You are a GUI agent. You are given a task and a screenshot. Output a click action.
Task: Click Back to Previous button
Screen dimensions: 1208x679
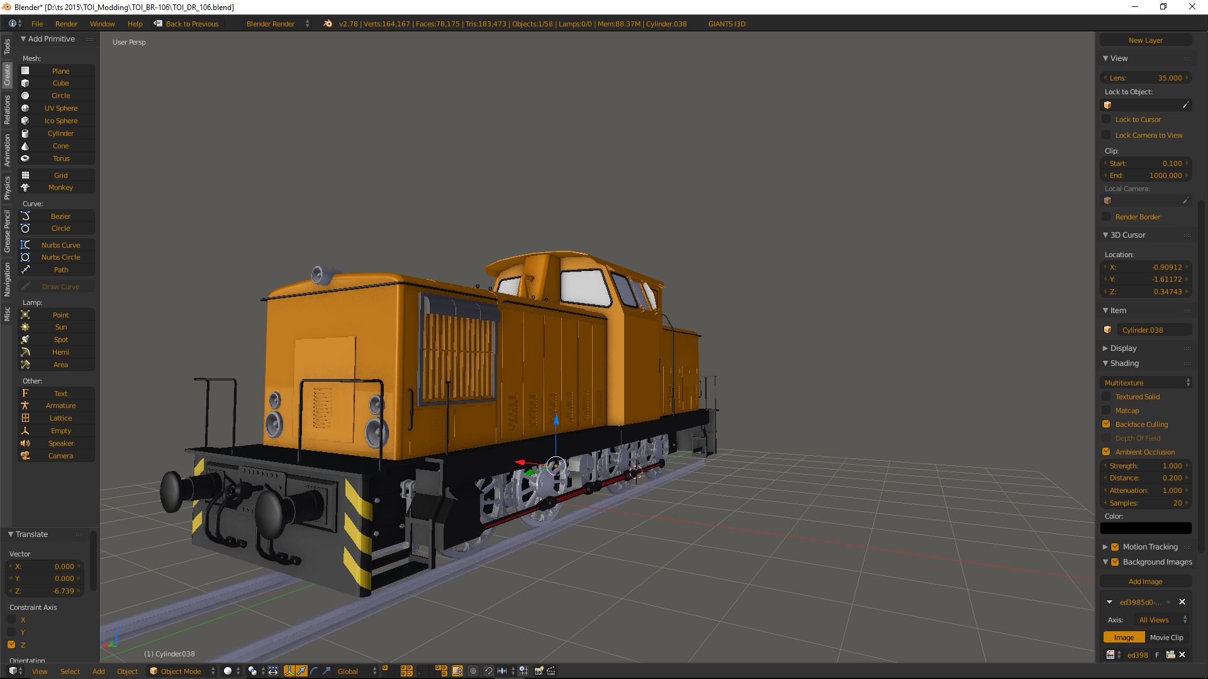pos(187,24)
